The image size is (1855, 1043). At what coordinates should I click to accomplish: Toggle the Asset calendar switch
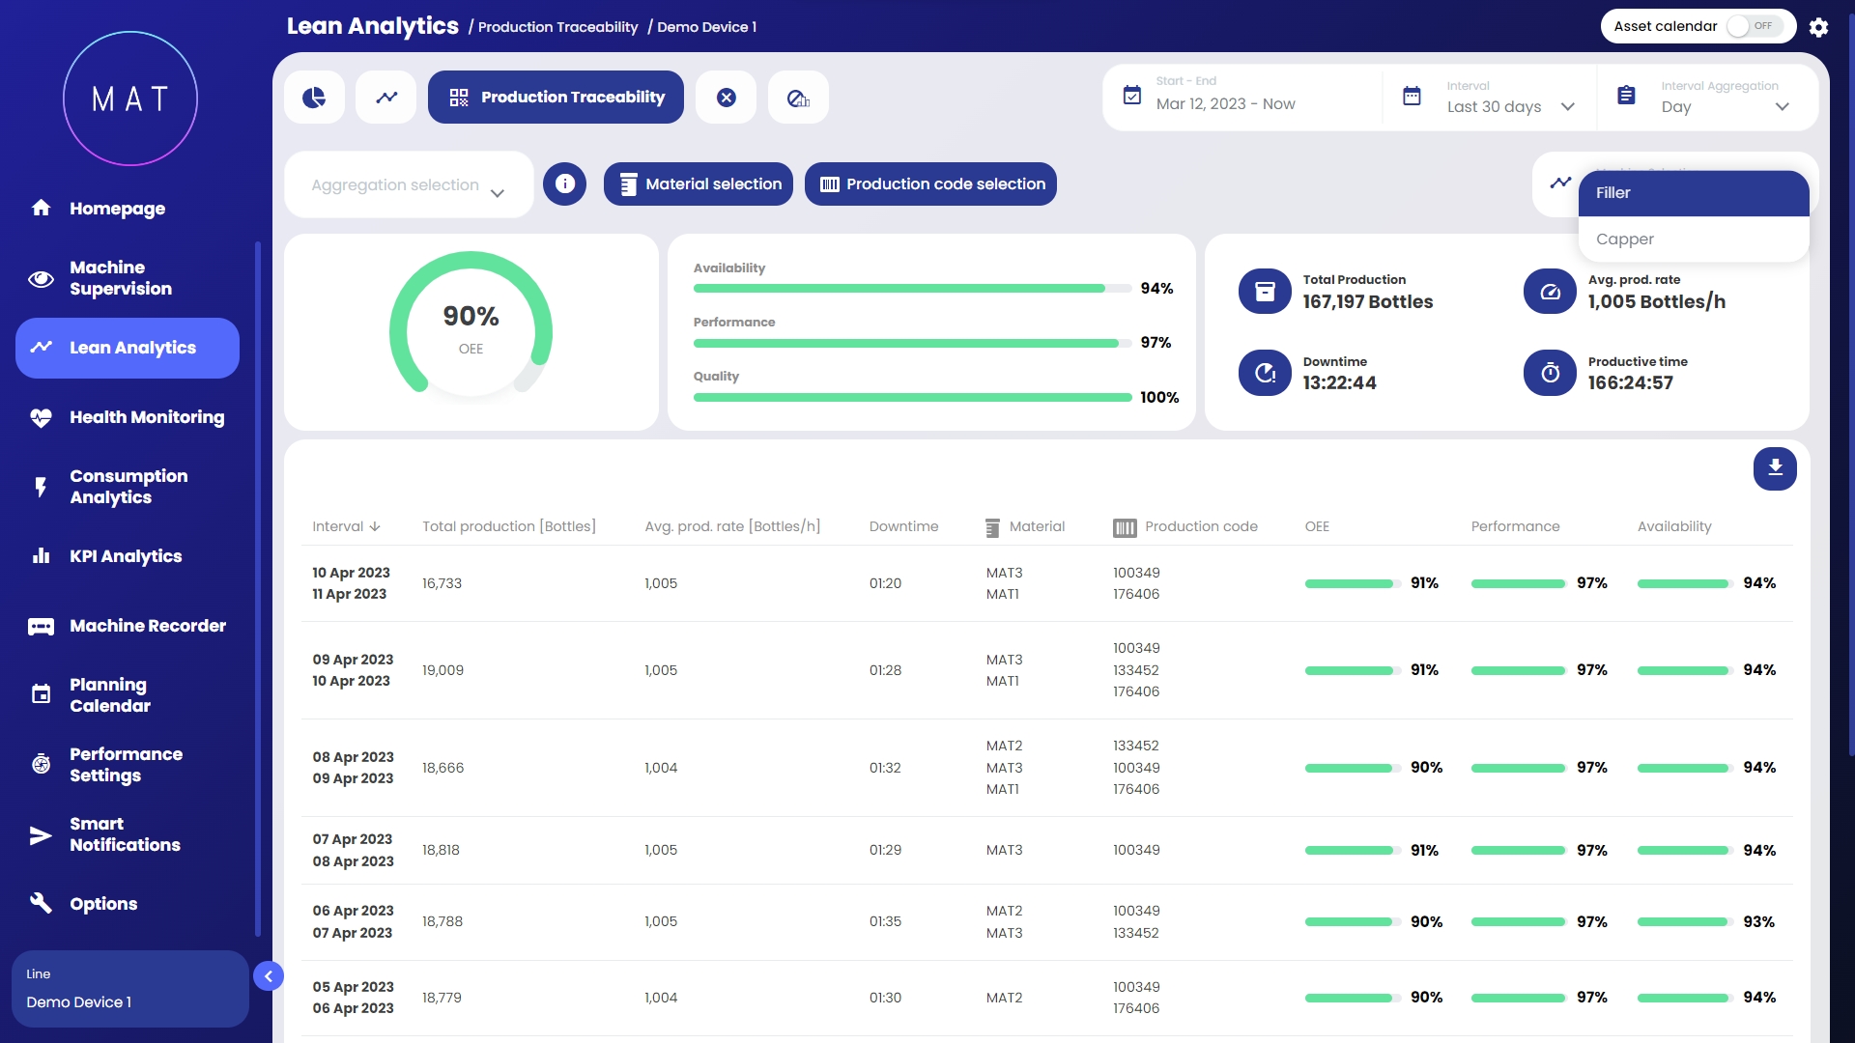[1754, 26]
